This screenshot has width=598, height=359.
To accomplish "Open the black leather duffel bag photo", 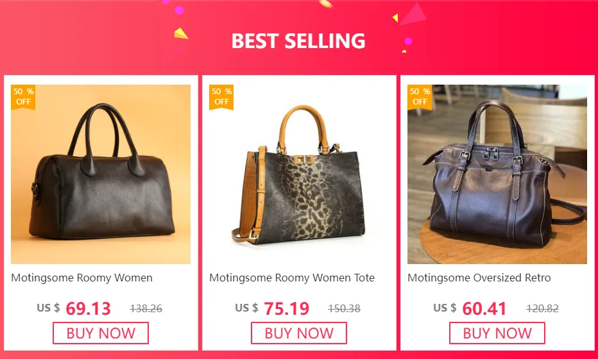I will pos(101,174).
